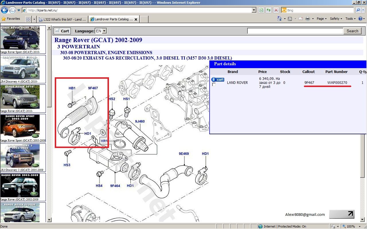Click the blue Help question mark icon
The image size is (367, 229).
coord(360,19)
